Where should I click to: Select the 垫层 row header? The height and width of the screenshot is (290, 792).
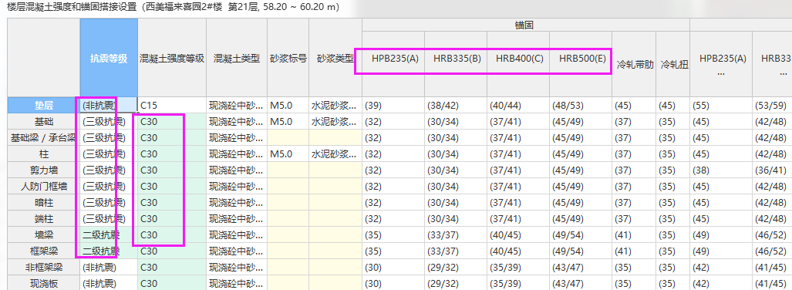[44, 106]
